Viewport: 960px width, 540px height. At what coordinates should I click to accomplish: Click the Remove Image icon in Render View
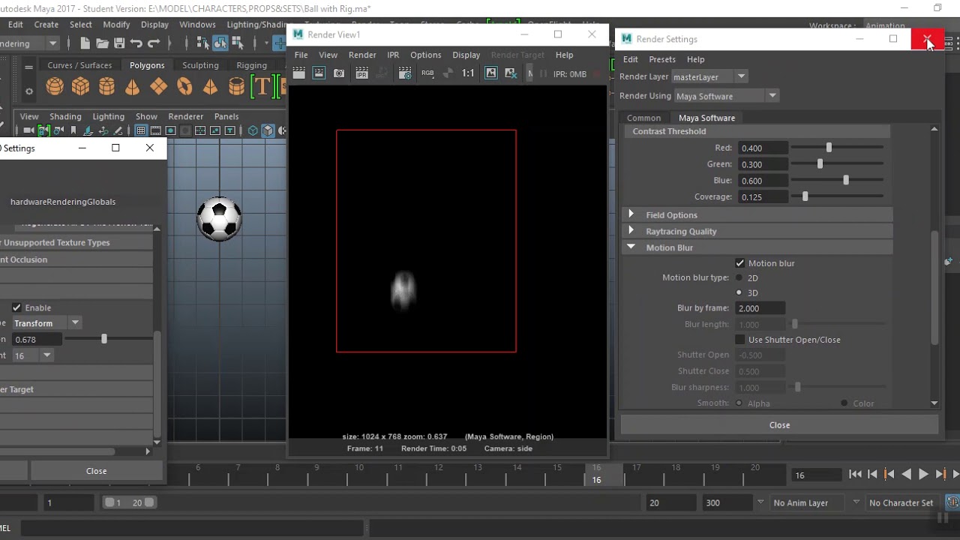511,73
